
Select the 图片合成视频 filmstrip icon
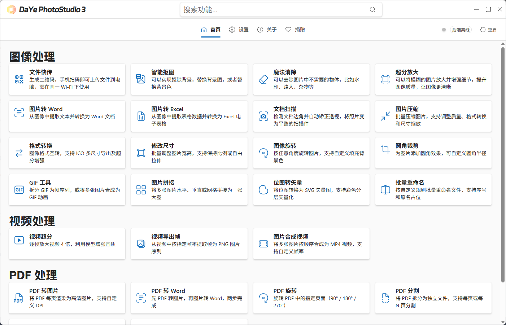coord(263,244)
